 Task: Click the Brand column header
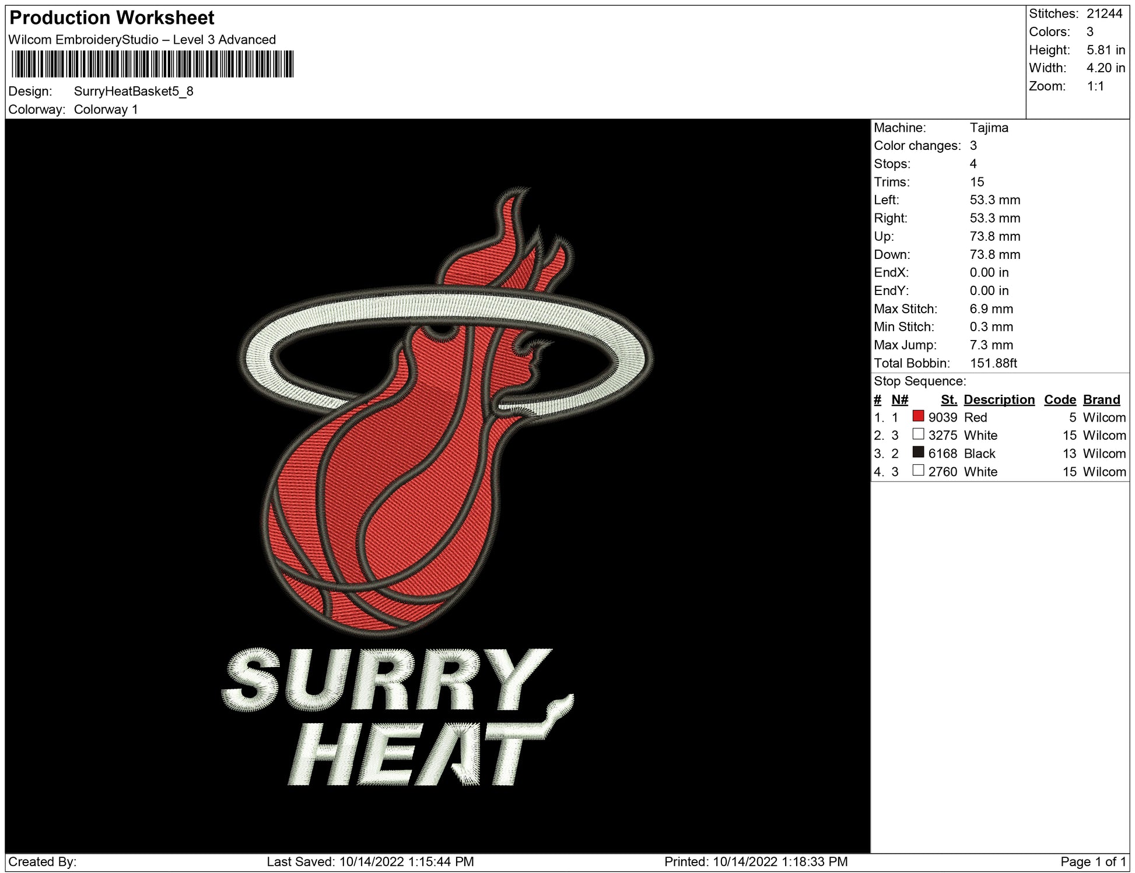1101,399
